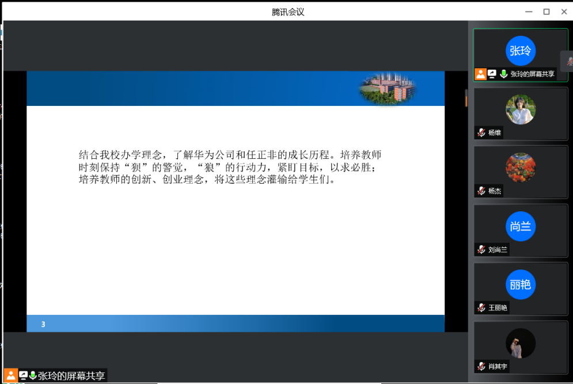Click muted microphone icon next to 王丽艳
Image resolution: width=573 pixels, height=384 pixels.
pos(481,308)
